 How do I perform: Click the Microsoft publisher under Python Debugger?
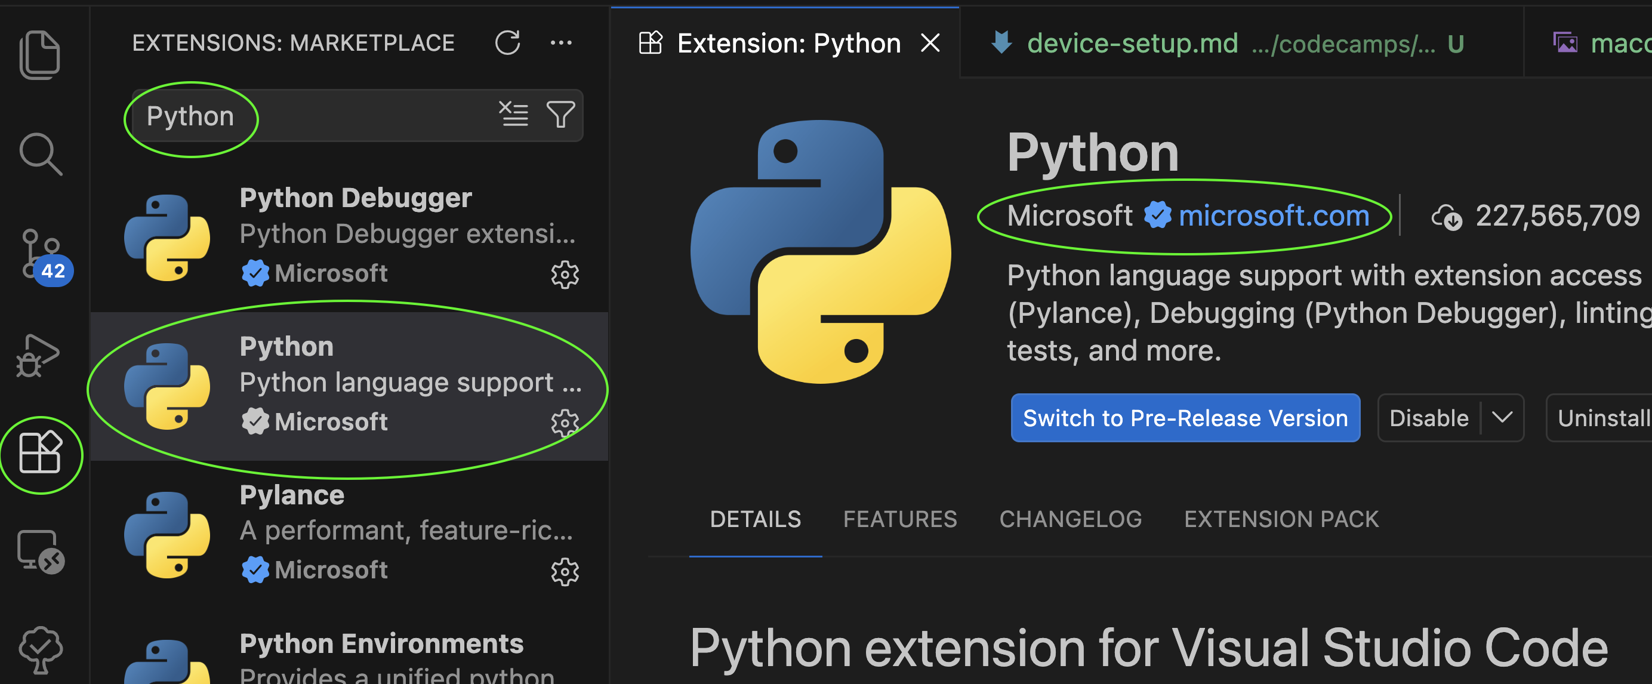coord(331,274)
